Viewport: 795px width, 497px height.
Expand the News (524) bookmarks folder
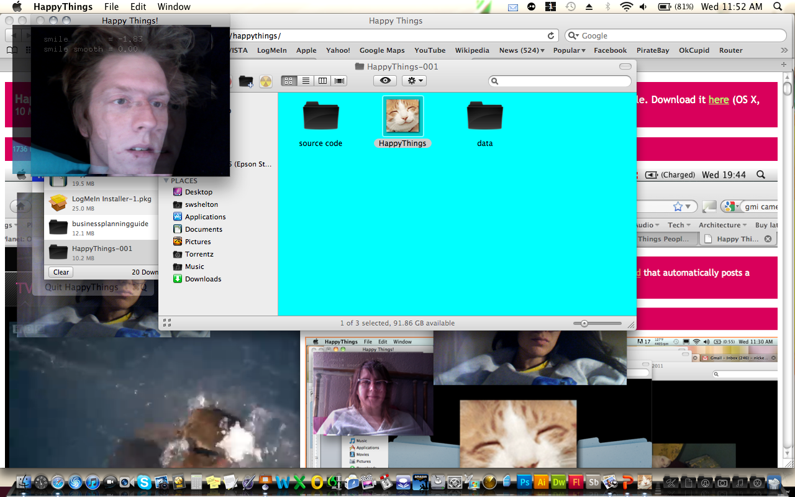521,50
